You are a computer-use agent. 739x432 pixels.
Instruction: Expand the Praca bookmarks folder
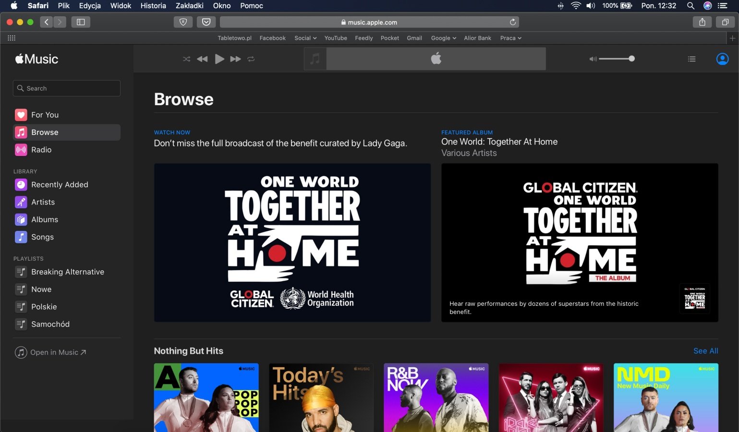(x=510, y=38)
